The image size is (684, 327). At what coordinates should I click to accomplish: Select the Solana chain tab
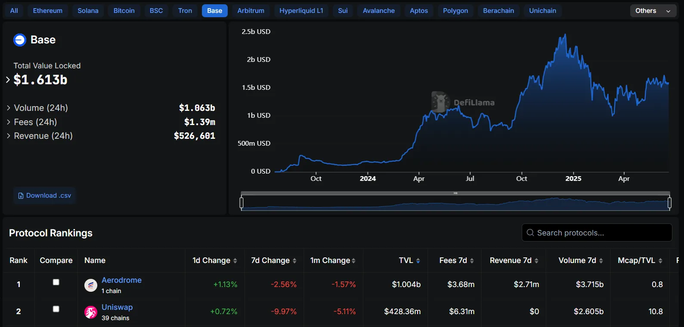click(x=88, y=11)
